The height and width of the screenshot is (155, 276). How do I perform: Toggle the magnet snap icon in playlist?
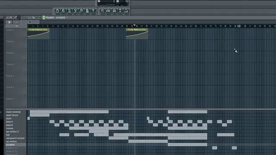point(11,18)
